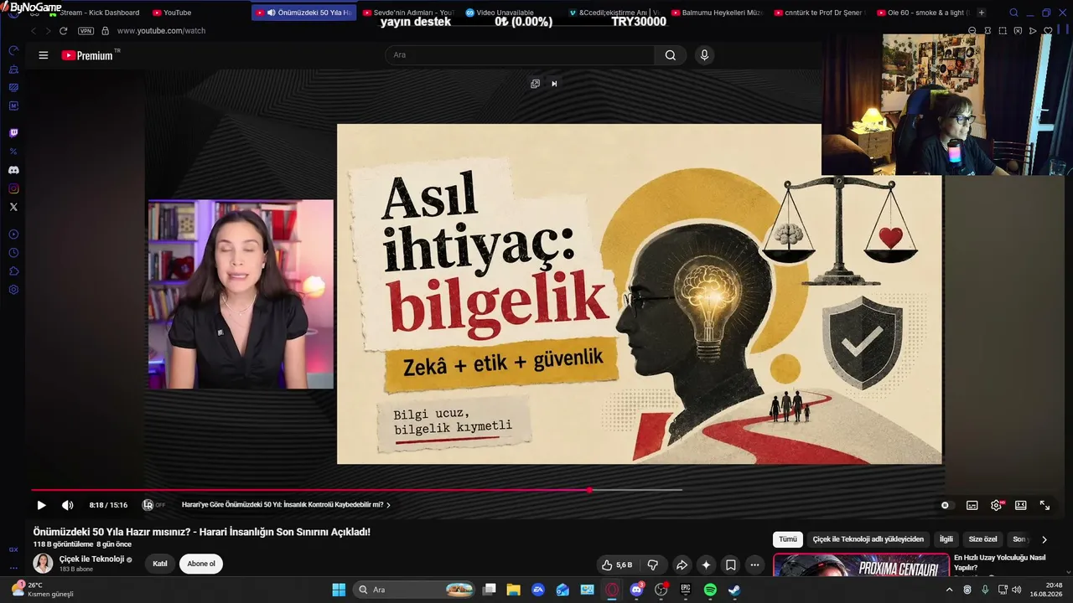Focus the YouTube Ara search box
The width and height of the screenshot is (1073, 603).
[x=520, y=55]
